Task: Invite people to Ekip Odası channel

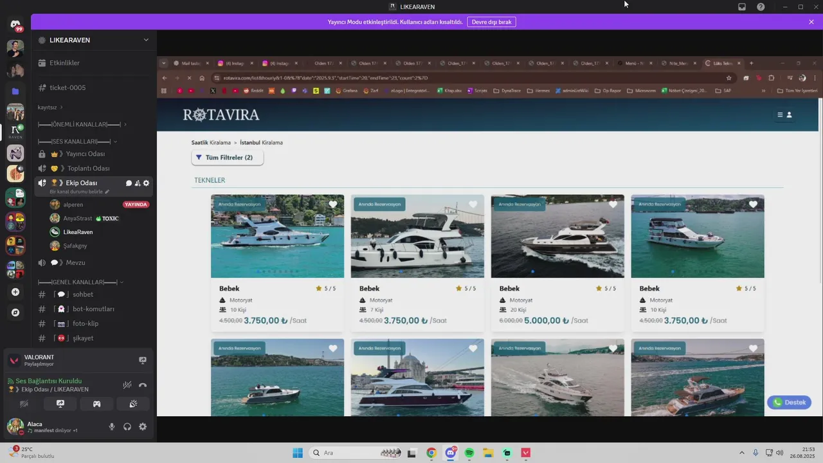Action: tap(138, 183)
